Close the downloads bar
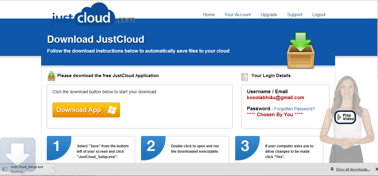Viewport: 378px width, 176px height. coord(376,169)
